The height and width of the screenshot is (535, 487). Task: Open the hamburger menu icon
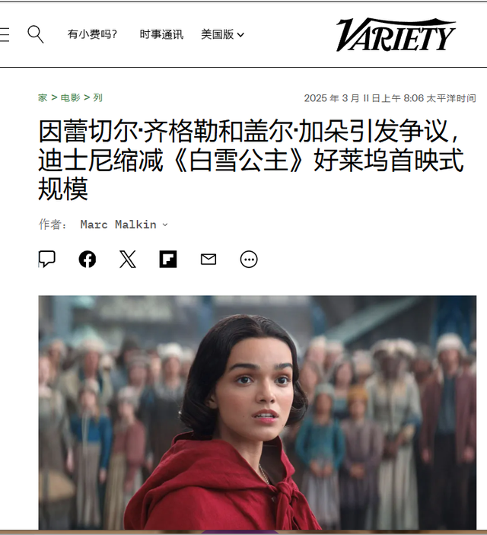point(5,34)
